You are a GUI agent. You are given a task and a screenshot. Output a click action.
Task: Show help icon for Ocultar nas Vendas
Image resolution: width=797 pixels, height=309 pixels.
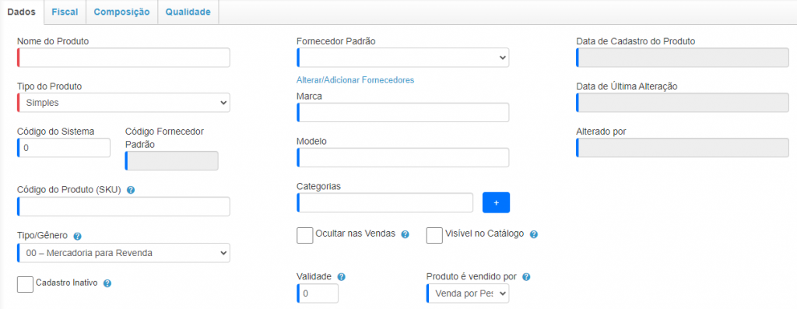[x=405, y=234]
